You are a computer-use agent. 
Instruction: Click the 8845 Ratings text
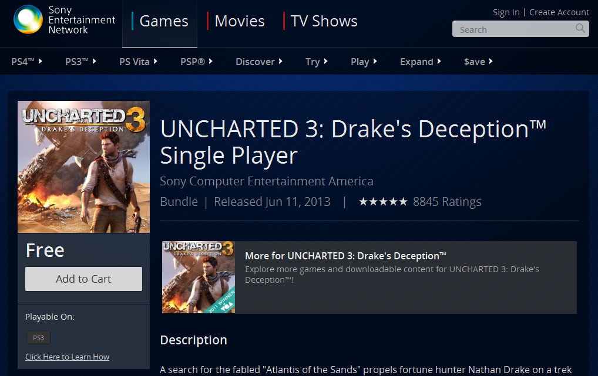coord(447,202)
